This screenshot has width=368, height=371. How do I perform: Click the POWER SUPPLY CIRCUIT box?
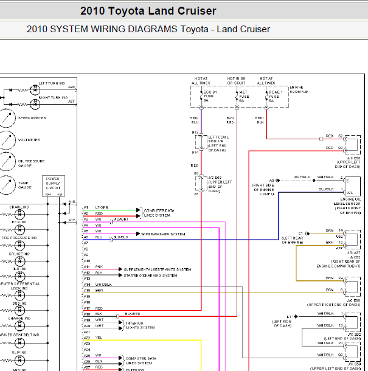coord(54,186)
